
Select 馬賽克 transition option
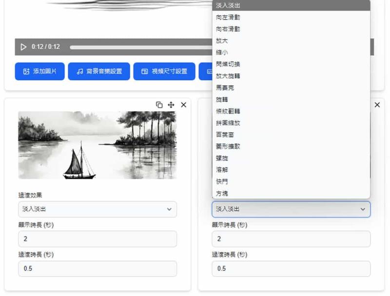(291, 88)
